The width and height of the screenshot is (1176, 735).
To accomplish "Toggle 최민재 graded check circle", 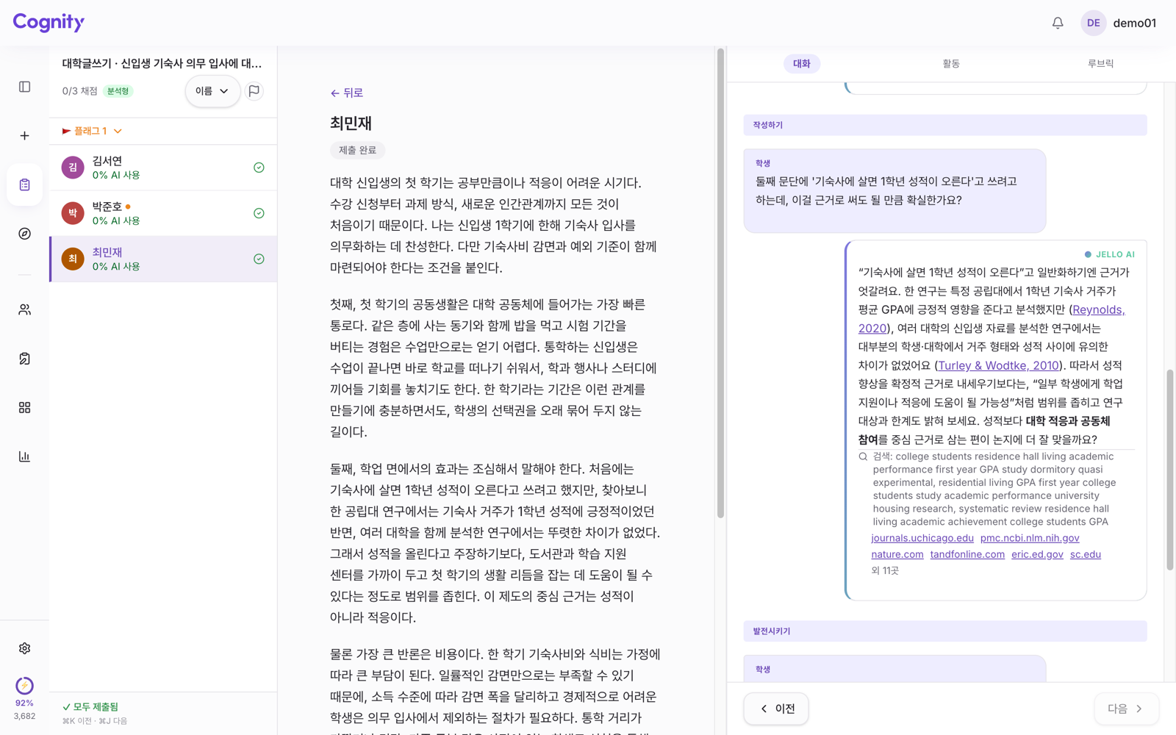I will (x=259, y=259).
